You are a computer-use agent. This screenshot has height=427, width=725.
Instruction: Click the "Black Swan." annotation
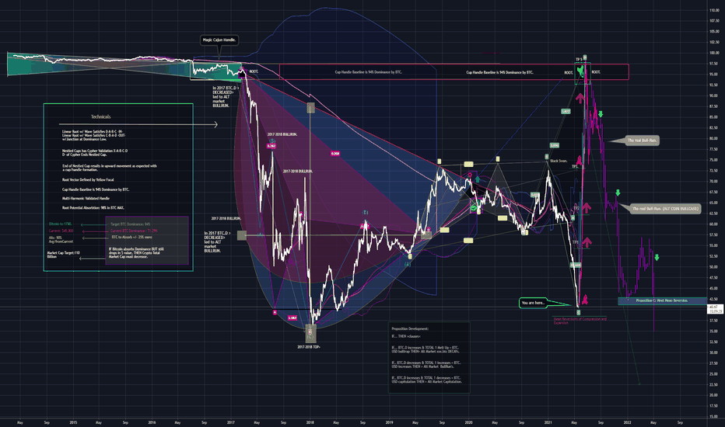click(559, 161)
